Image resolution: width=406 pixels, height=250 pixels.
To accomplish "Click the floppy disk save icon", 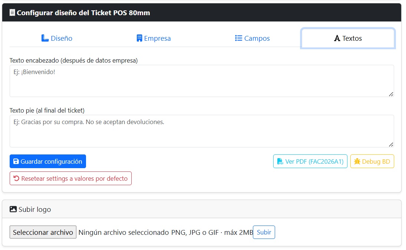I will [16, 161].
